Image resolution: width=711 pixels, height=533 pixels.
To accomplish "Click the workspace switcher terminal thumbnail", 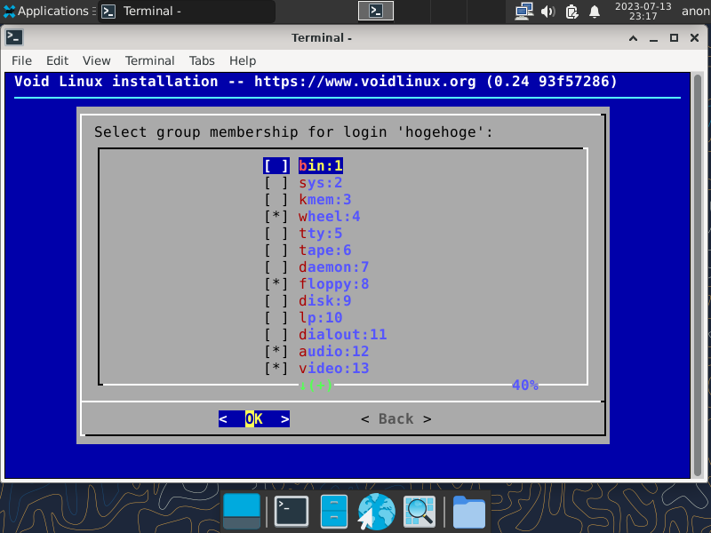I will pos(375,11).
